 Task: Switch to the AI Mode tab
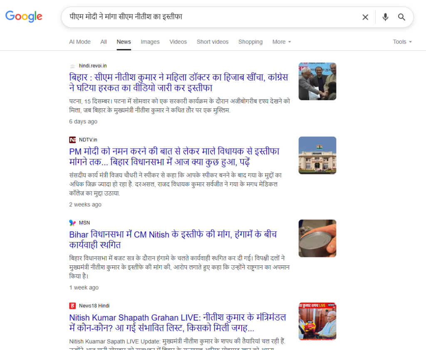point(80,42)
